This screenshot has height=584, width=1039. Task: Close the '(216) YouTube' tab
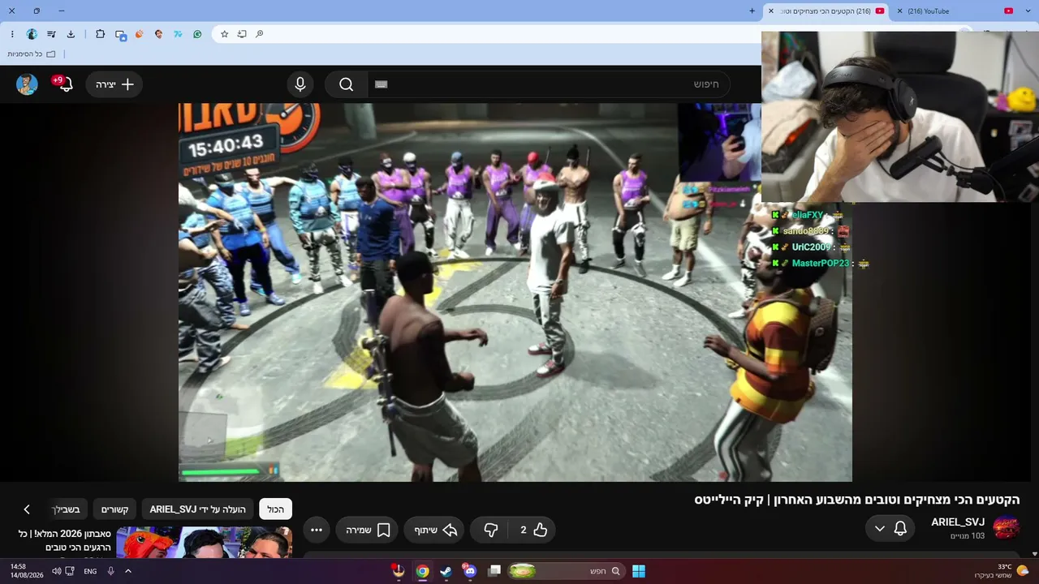[899, 11]
